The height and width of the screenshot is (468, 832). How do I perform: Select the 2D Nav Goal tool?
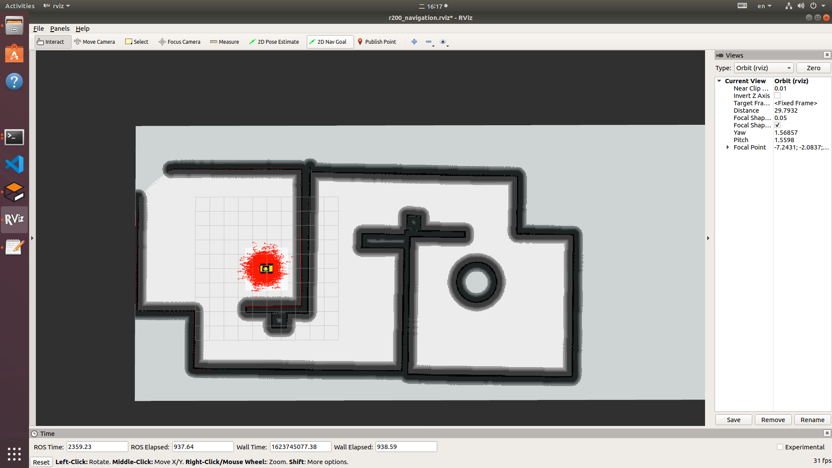(x=330, y=42)
